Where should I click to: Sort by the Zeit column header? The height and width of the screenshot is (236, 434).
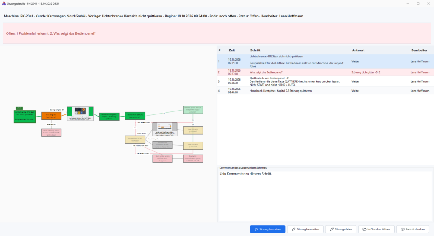232,50
